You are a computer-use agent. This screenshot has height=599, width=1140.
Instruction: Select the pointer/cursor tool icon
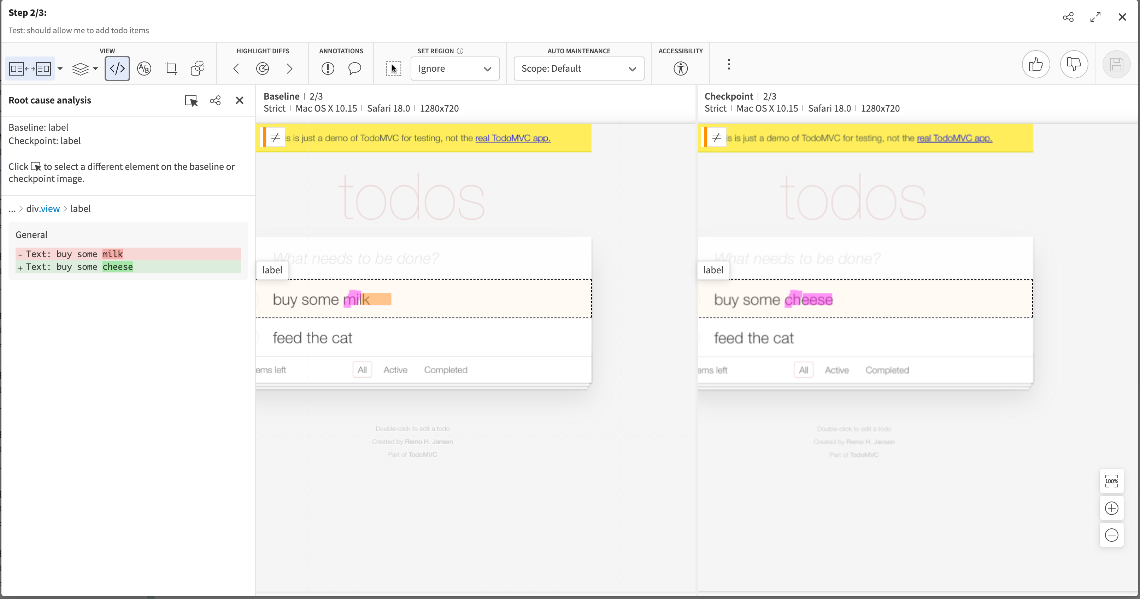click(394, 69)
